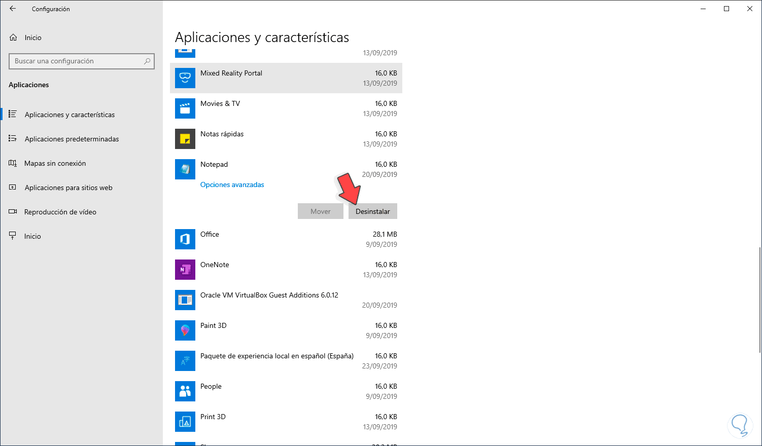Open Reproducción de vídeo settings
The height and width of the screenshot is (446, 762).
[x=81, y=212]
